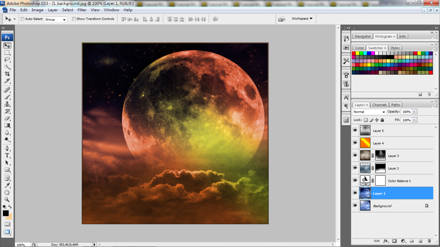The image size is (440, 247).
Task: Toggle Quick Mask mode in the toolbox
Action: tap(7, 224)
